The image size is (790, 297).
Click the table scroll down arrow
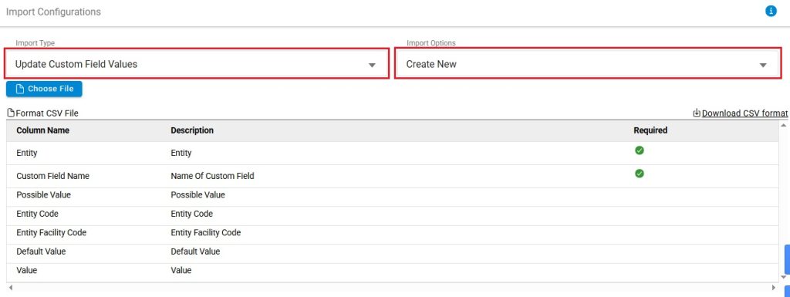(x=784, y=277)
